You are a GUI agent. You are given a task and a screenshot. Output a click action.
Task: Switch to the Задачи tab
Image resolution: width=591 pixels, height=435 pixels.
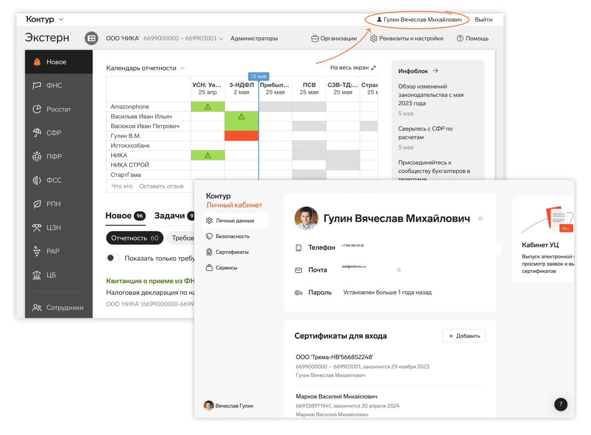[170, 216]
